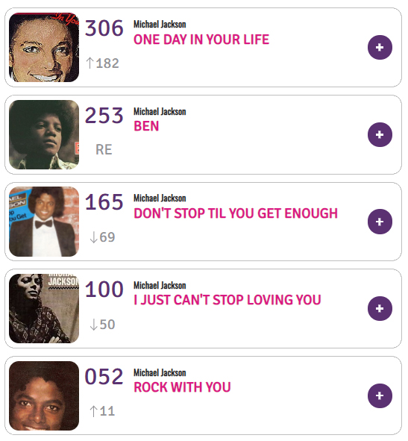Add I Just Can't Stop Loving You with plus
The width and height of the screenshot is (408, 441).
click(380, 308)
